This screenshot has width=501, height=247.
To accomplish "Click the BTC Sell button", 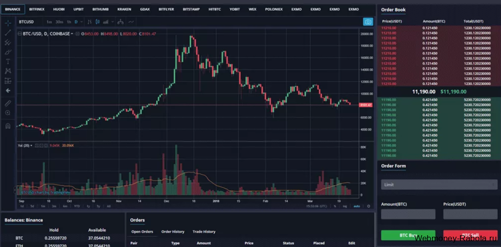I will (x=470, y=235).
